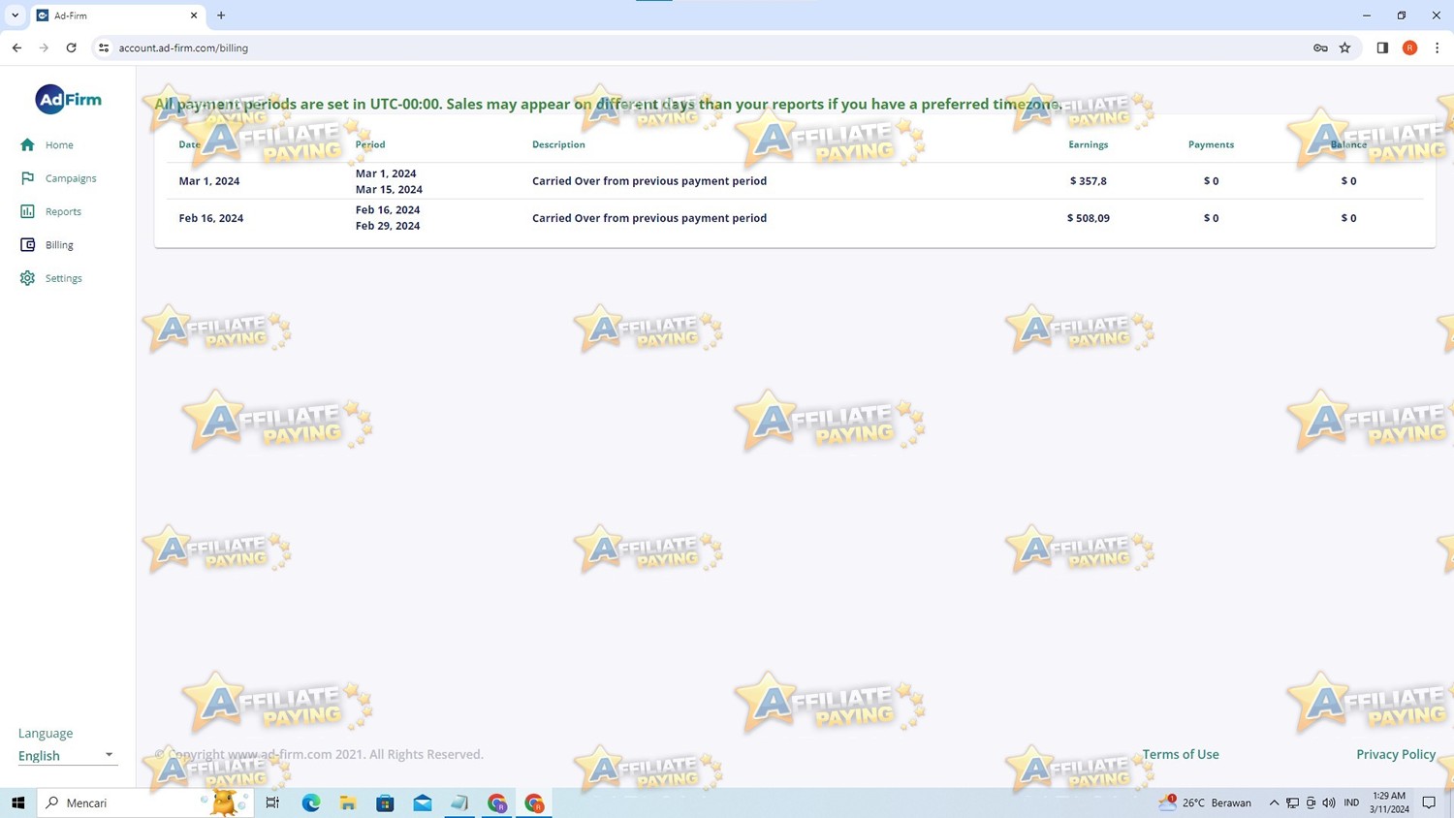Select the Feb 16, 2024 date cell
The height and width of the screenshot is (818, 1454).
click(x=211, y=218)
